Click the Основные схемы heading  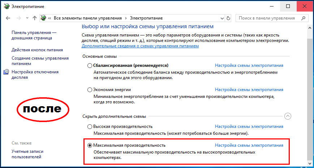(x=99, y=56)
